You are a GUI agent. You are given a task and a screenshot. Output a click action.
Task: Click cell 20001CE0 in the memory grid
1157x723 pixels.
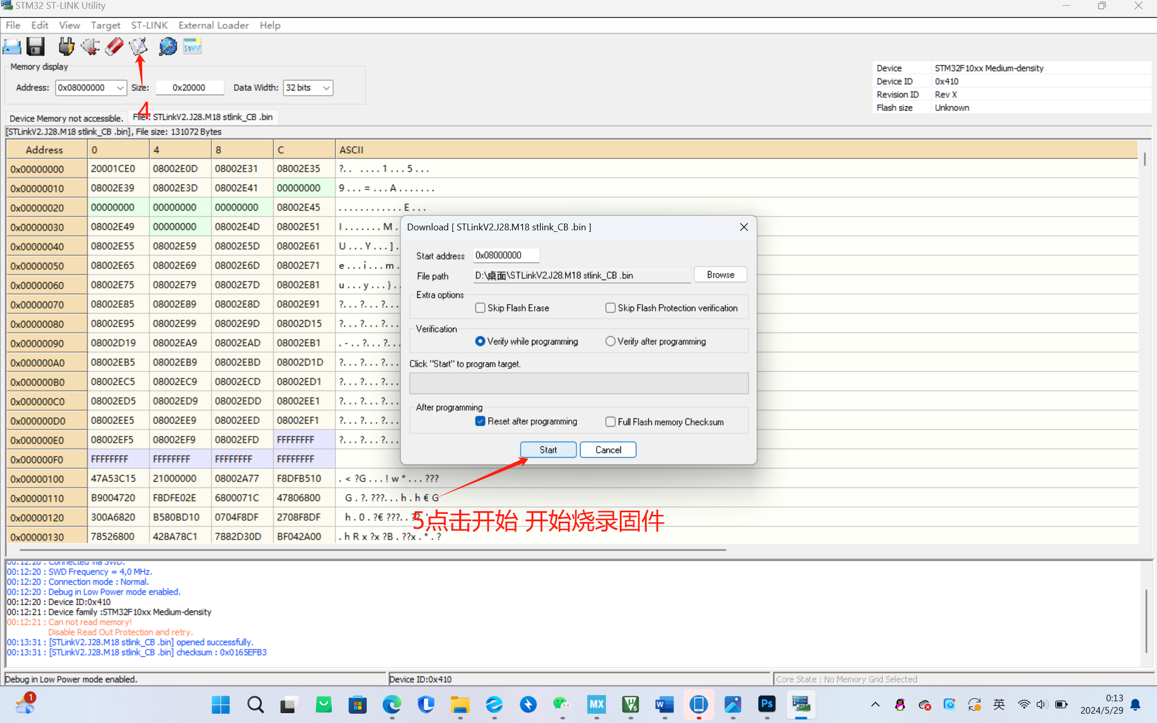[118, 169]
